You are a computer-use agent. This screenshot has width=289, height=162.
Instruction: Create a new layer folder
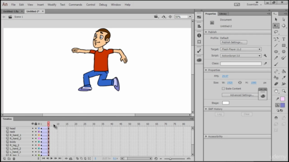coord(9,158)
